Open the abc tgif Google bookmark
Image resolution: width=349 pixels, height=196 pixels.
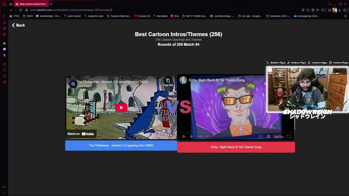tap(249, 16)
